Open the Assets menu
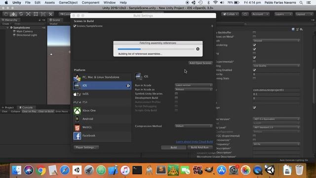 pyautogui.click(x=49, y=2)
